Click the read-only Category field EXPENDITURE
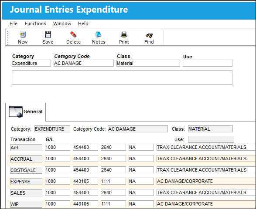The height and width of the screenshot is (209, 256). [52, 129]
